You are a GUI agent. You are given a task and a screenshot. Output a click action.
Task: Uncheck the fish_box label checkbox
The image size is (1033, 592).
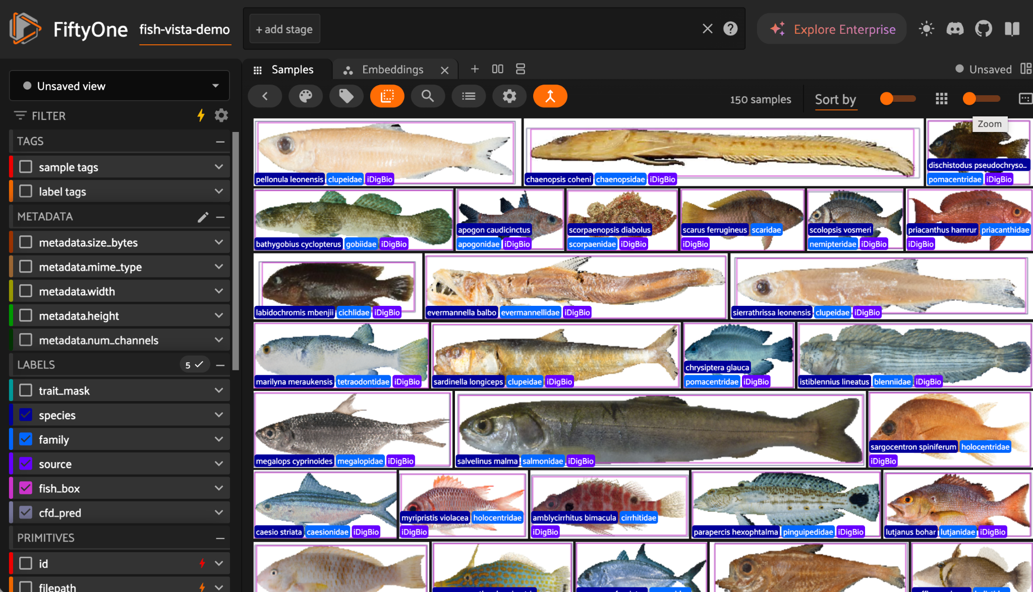[26, 488]
